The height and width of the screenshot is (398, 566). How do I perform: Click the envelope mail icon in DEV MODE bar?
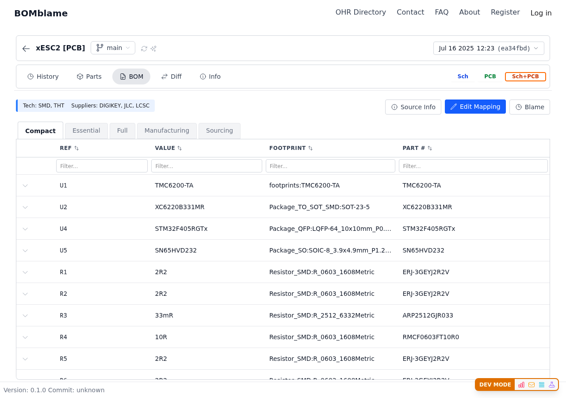point(532,385)
